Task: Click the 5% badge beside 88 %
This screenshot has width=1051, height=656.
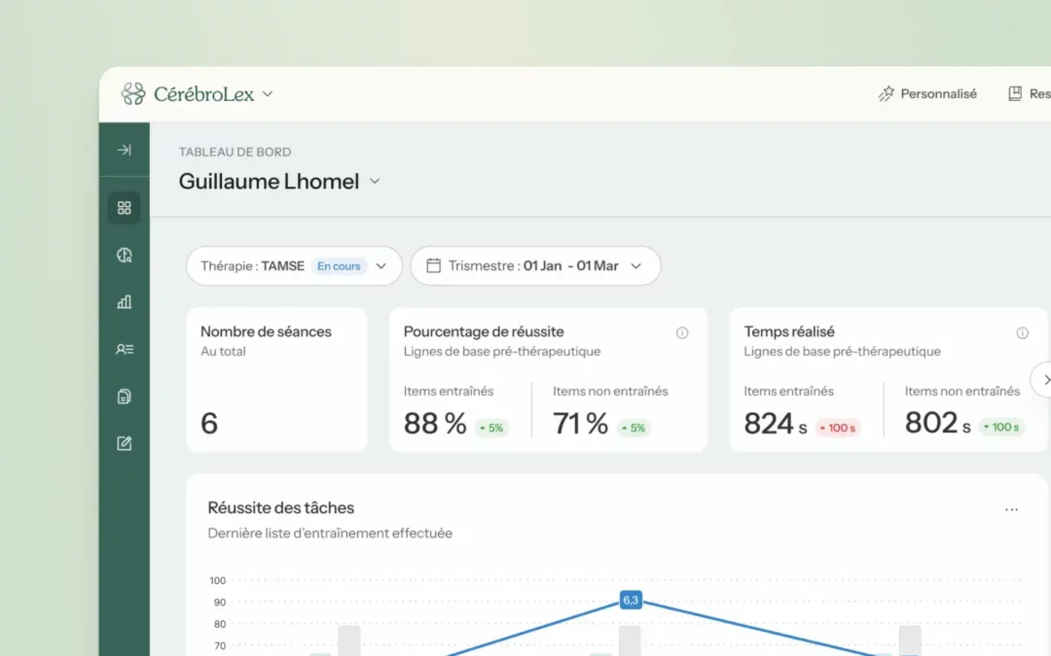Action: pyautogui.click(x=491, y=428)
